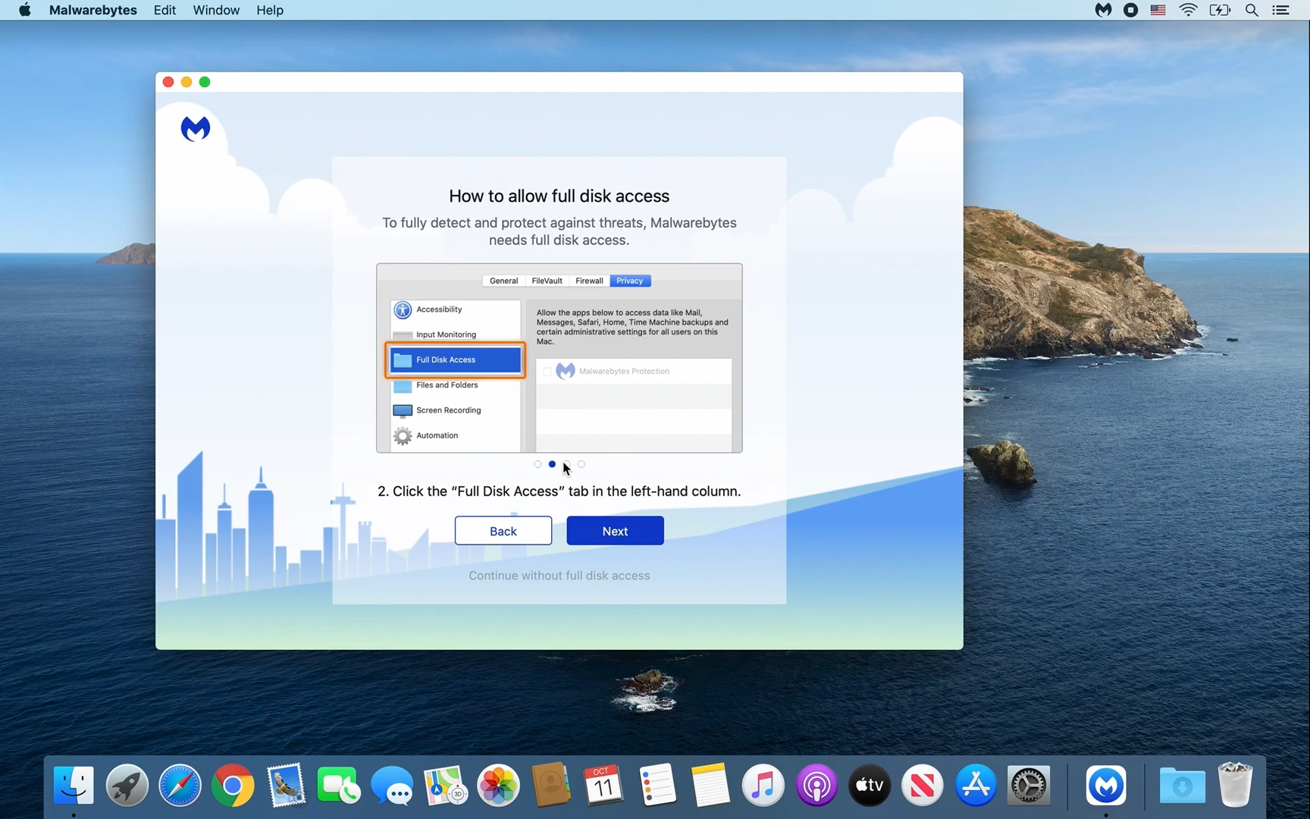Open the Wi-Fi status menu
This screenshot has height=819, width=1310.
(x=1188, y=10)
